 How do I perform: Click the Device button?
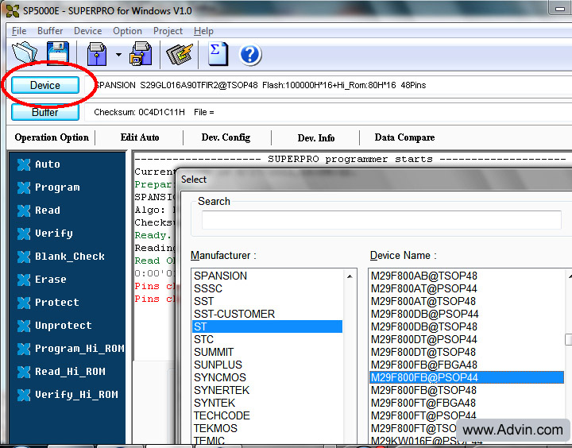pos(44,85)
